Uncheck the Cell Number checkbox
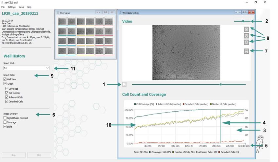The width and height of the screenshot is (278, 162). [7, 93]
